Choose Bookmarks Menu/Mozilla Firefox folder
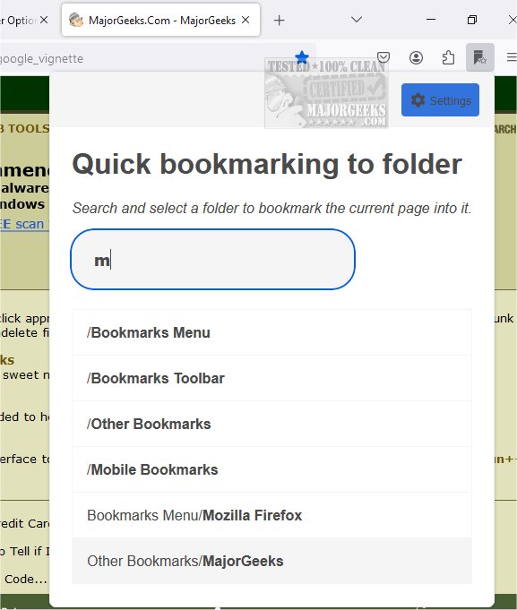Screen dimensions: 517x610 pyautogui.click(x=271, y=515)
